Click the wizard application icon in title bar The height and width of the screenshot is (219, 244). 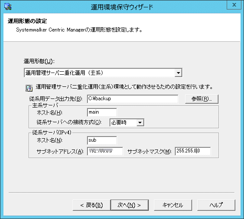click(8, 6)
